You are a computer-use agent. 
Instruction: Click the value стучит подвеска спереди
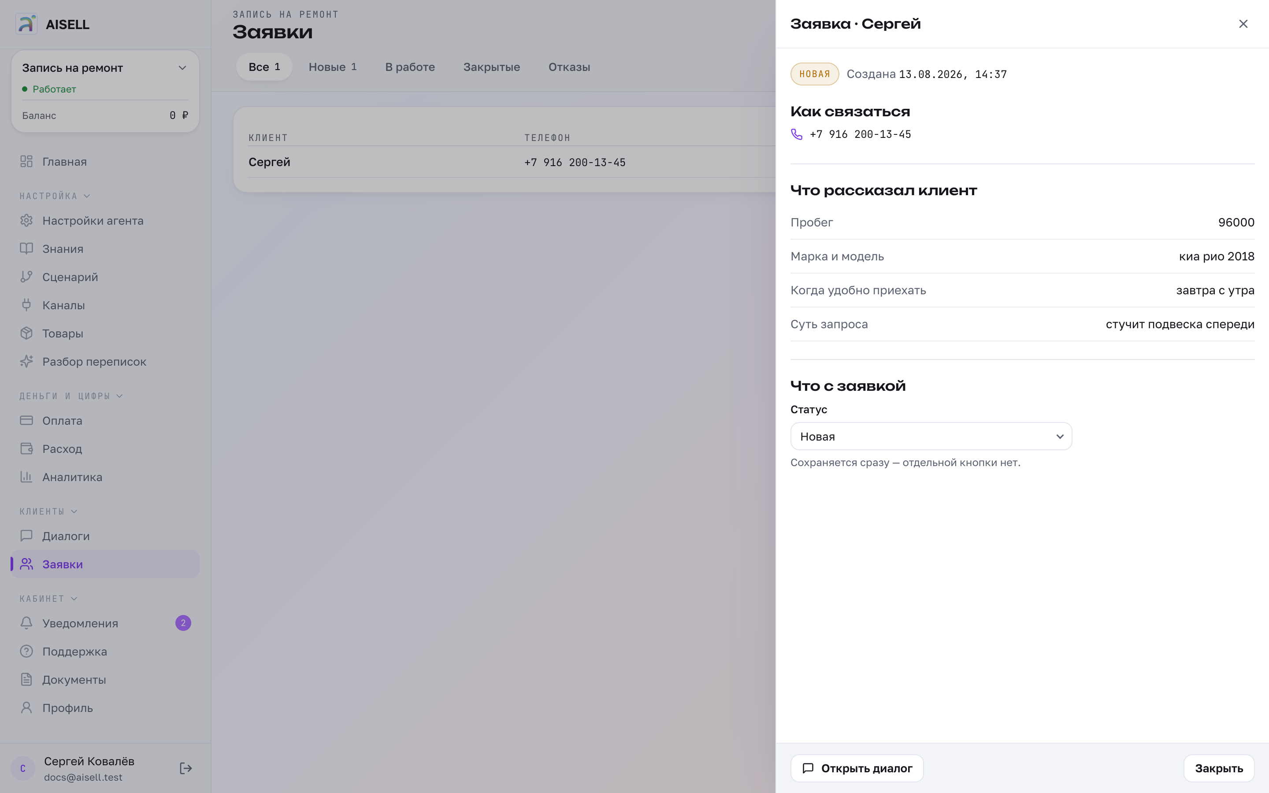coord(1180,324)
